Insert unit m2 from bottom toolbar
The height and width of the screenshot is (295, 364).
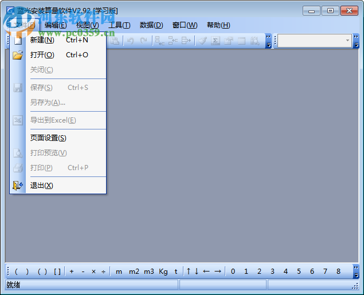click(134, 272)
